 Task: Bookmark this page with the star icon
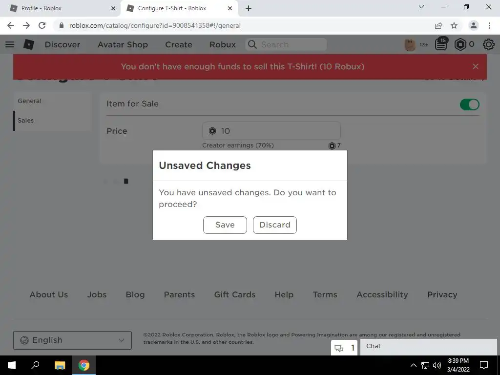[x=454, y=25]
